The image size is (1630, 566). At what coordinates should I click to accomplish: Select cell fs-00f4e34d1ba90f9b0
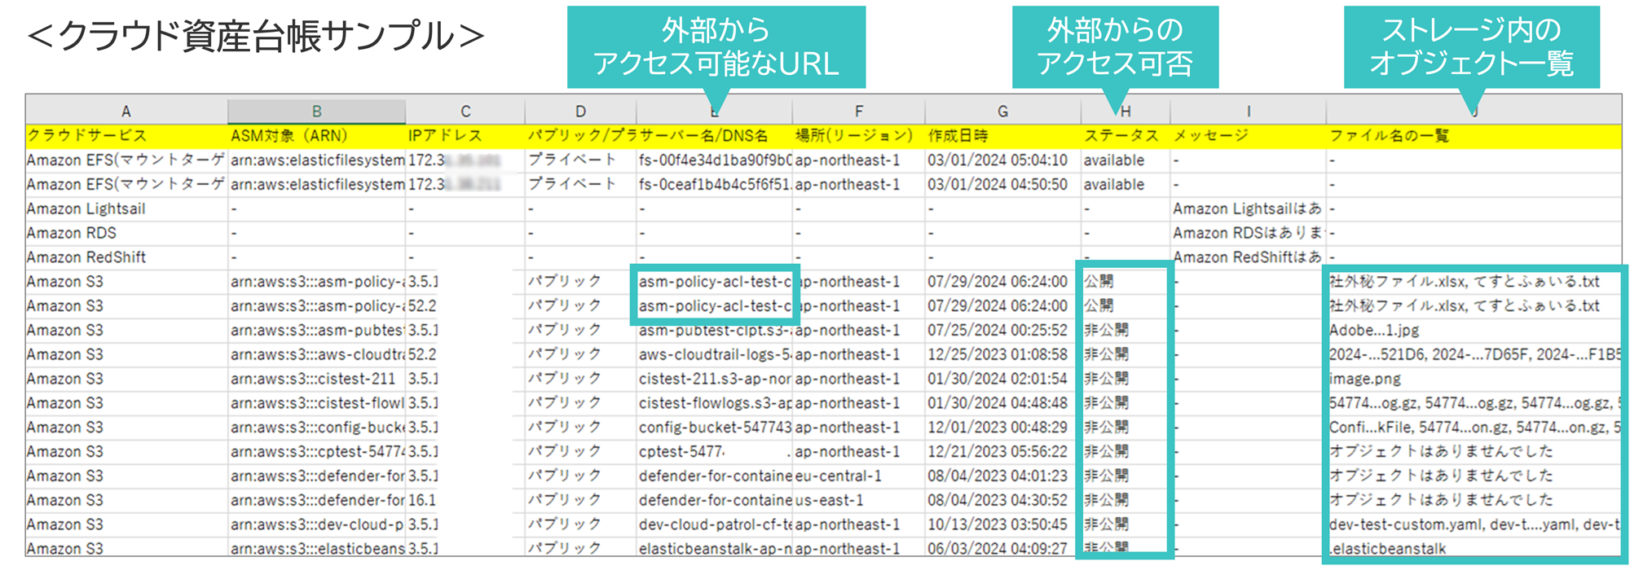714,160
